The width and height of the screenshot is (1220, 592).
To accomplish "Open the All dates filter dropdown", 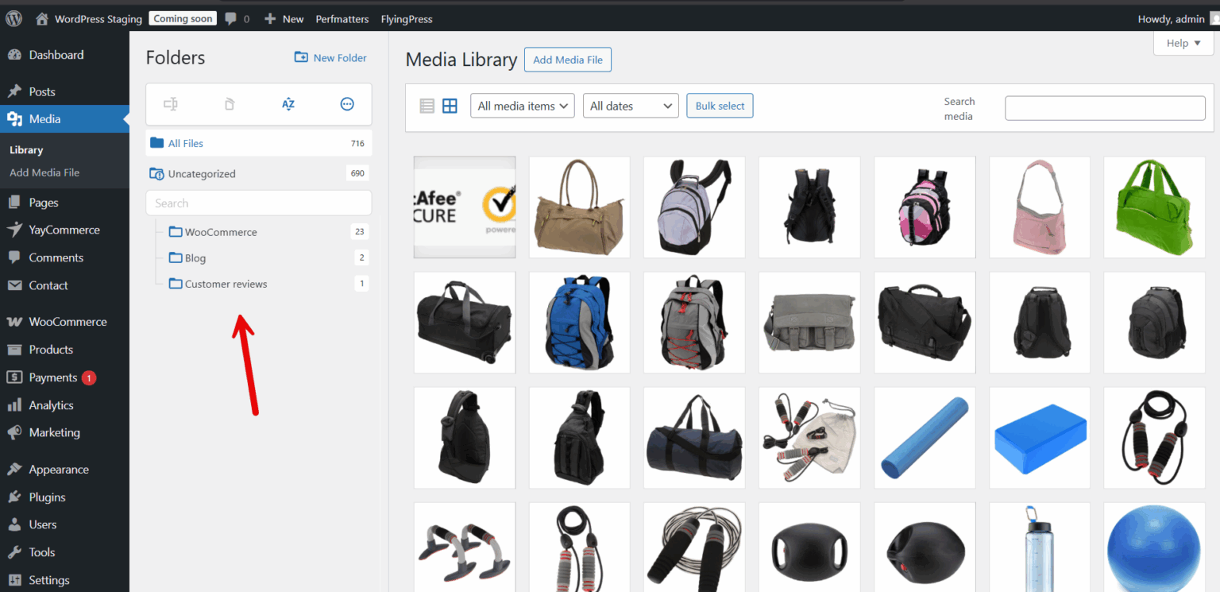I will point(631,106).
